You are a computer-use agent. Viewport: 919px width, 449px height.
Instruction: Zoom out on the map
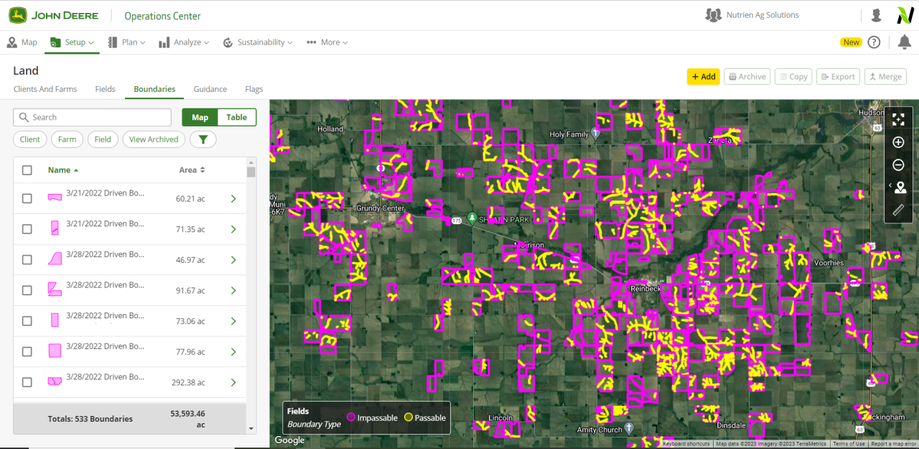coord(898,165)
